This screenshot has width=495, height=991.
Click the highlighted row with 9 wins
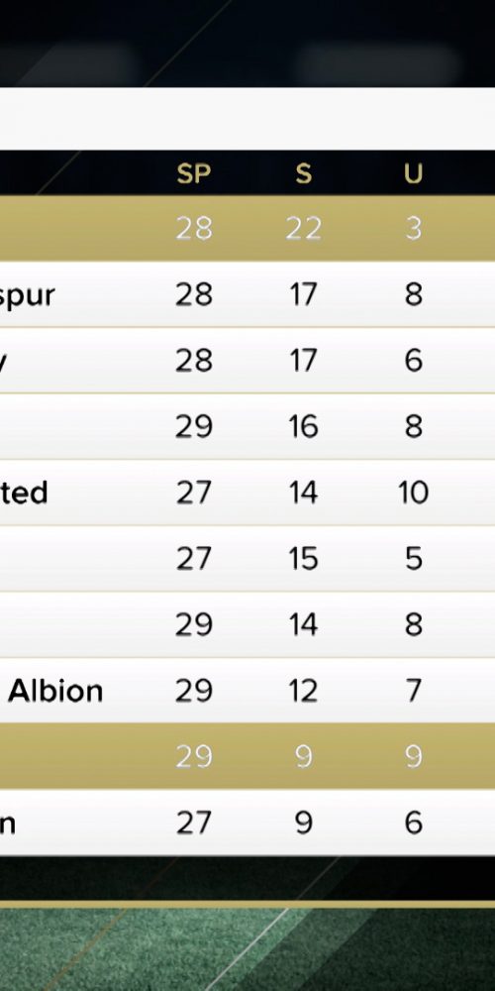click(247, 756)
